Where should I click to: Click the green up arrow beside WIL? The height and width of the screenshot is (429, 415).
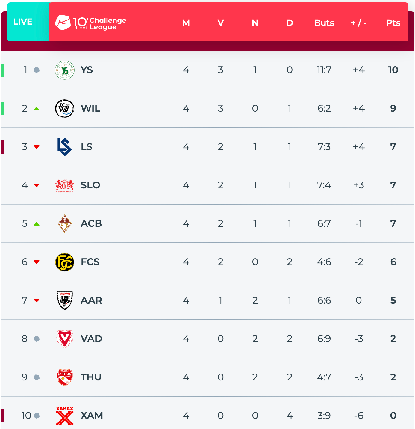[x=37, y=109]
